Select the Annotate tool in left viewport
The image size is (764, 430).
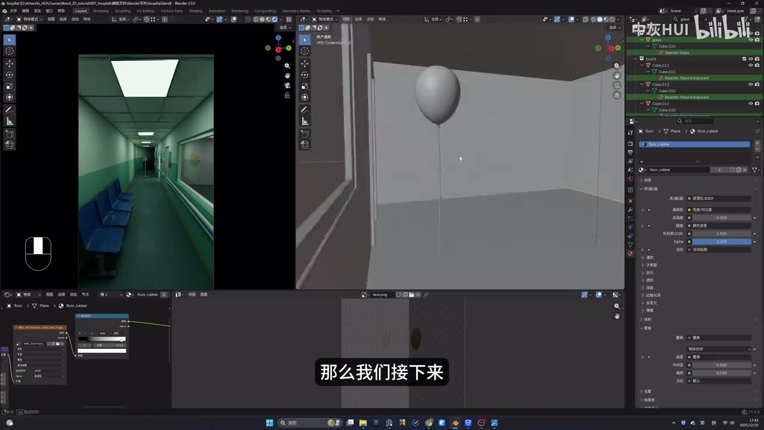pyautogui.click(x=10, y=110)
